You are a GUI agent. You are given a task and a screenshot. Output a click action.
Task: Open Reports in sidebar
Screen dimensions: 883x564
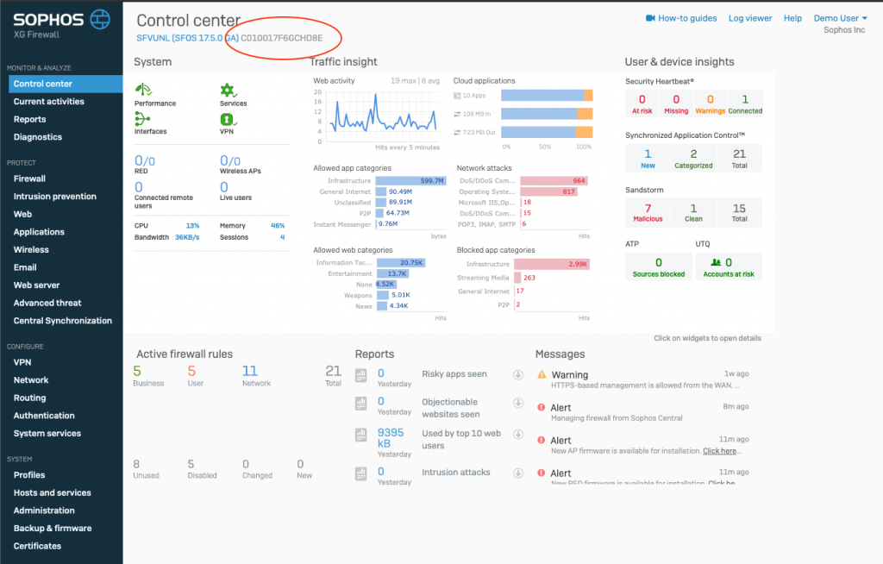coord(30,120)
